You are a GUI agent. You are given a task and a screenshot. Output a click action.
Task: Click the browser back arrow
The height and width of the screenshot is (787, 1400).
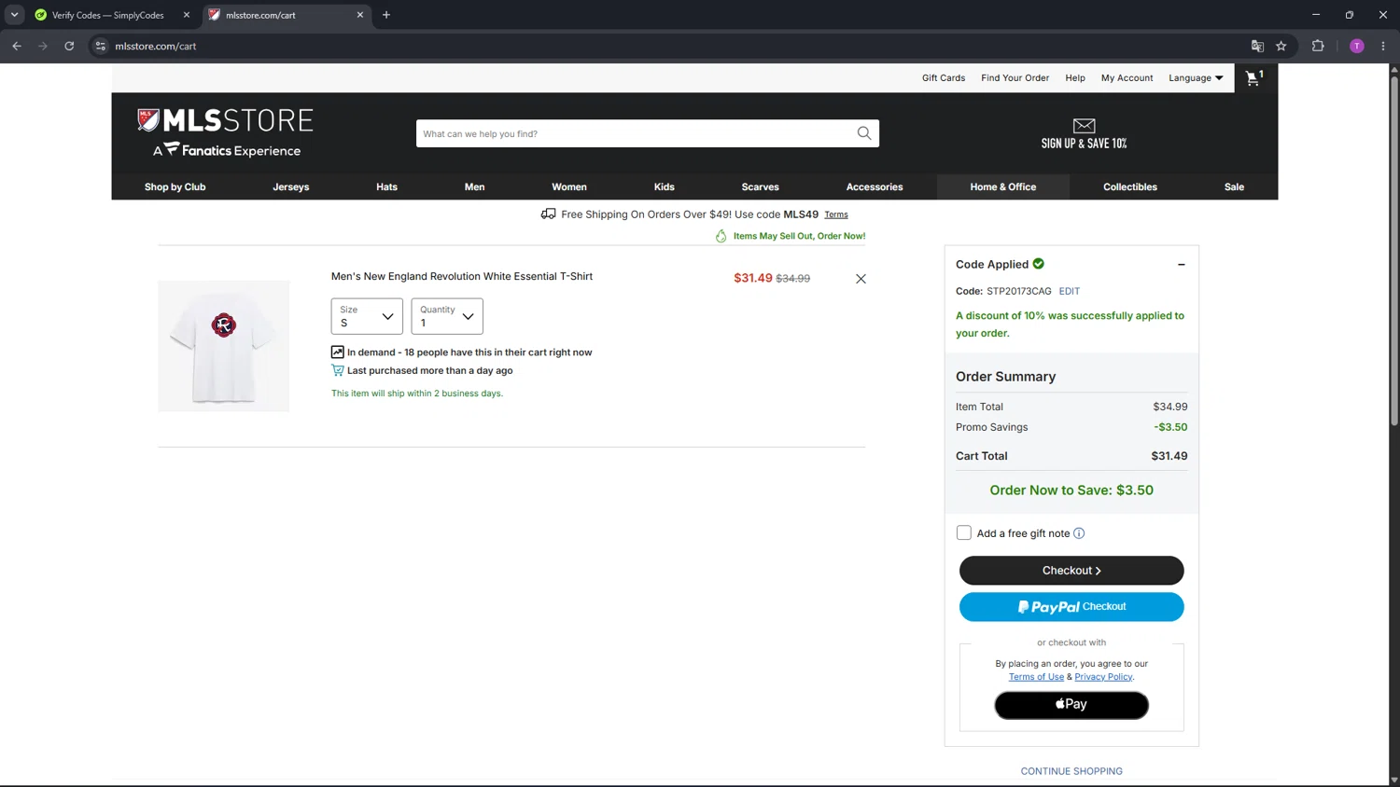(17, 46)
